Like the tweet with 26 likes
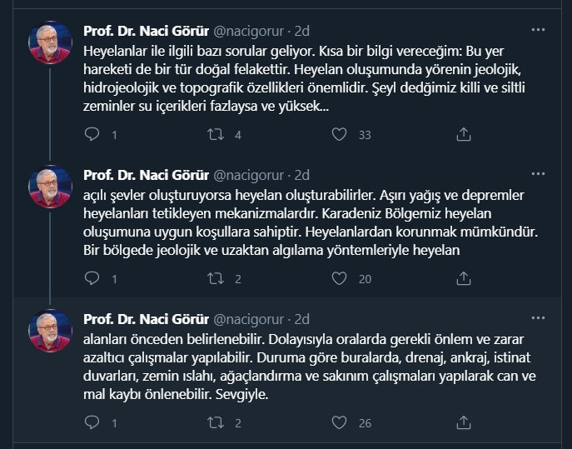572x449 pixels. [x=339, y=423]
